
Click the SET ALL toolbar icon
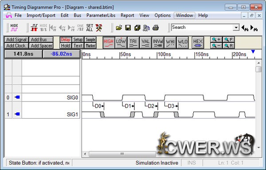pyautogui.click(x=90, y=27)
